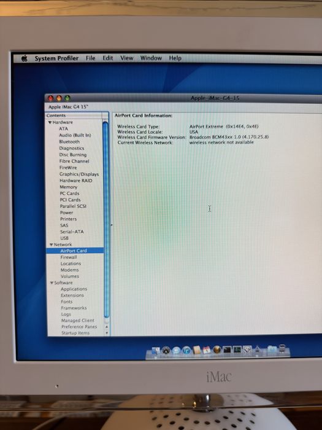The width and height of the screenshot is (322, 430).
Task: Select Audio (Built In) item
Action: (x=75, y=135)
